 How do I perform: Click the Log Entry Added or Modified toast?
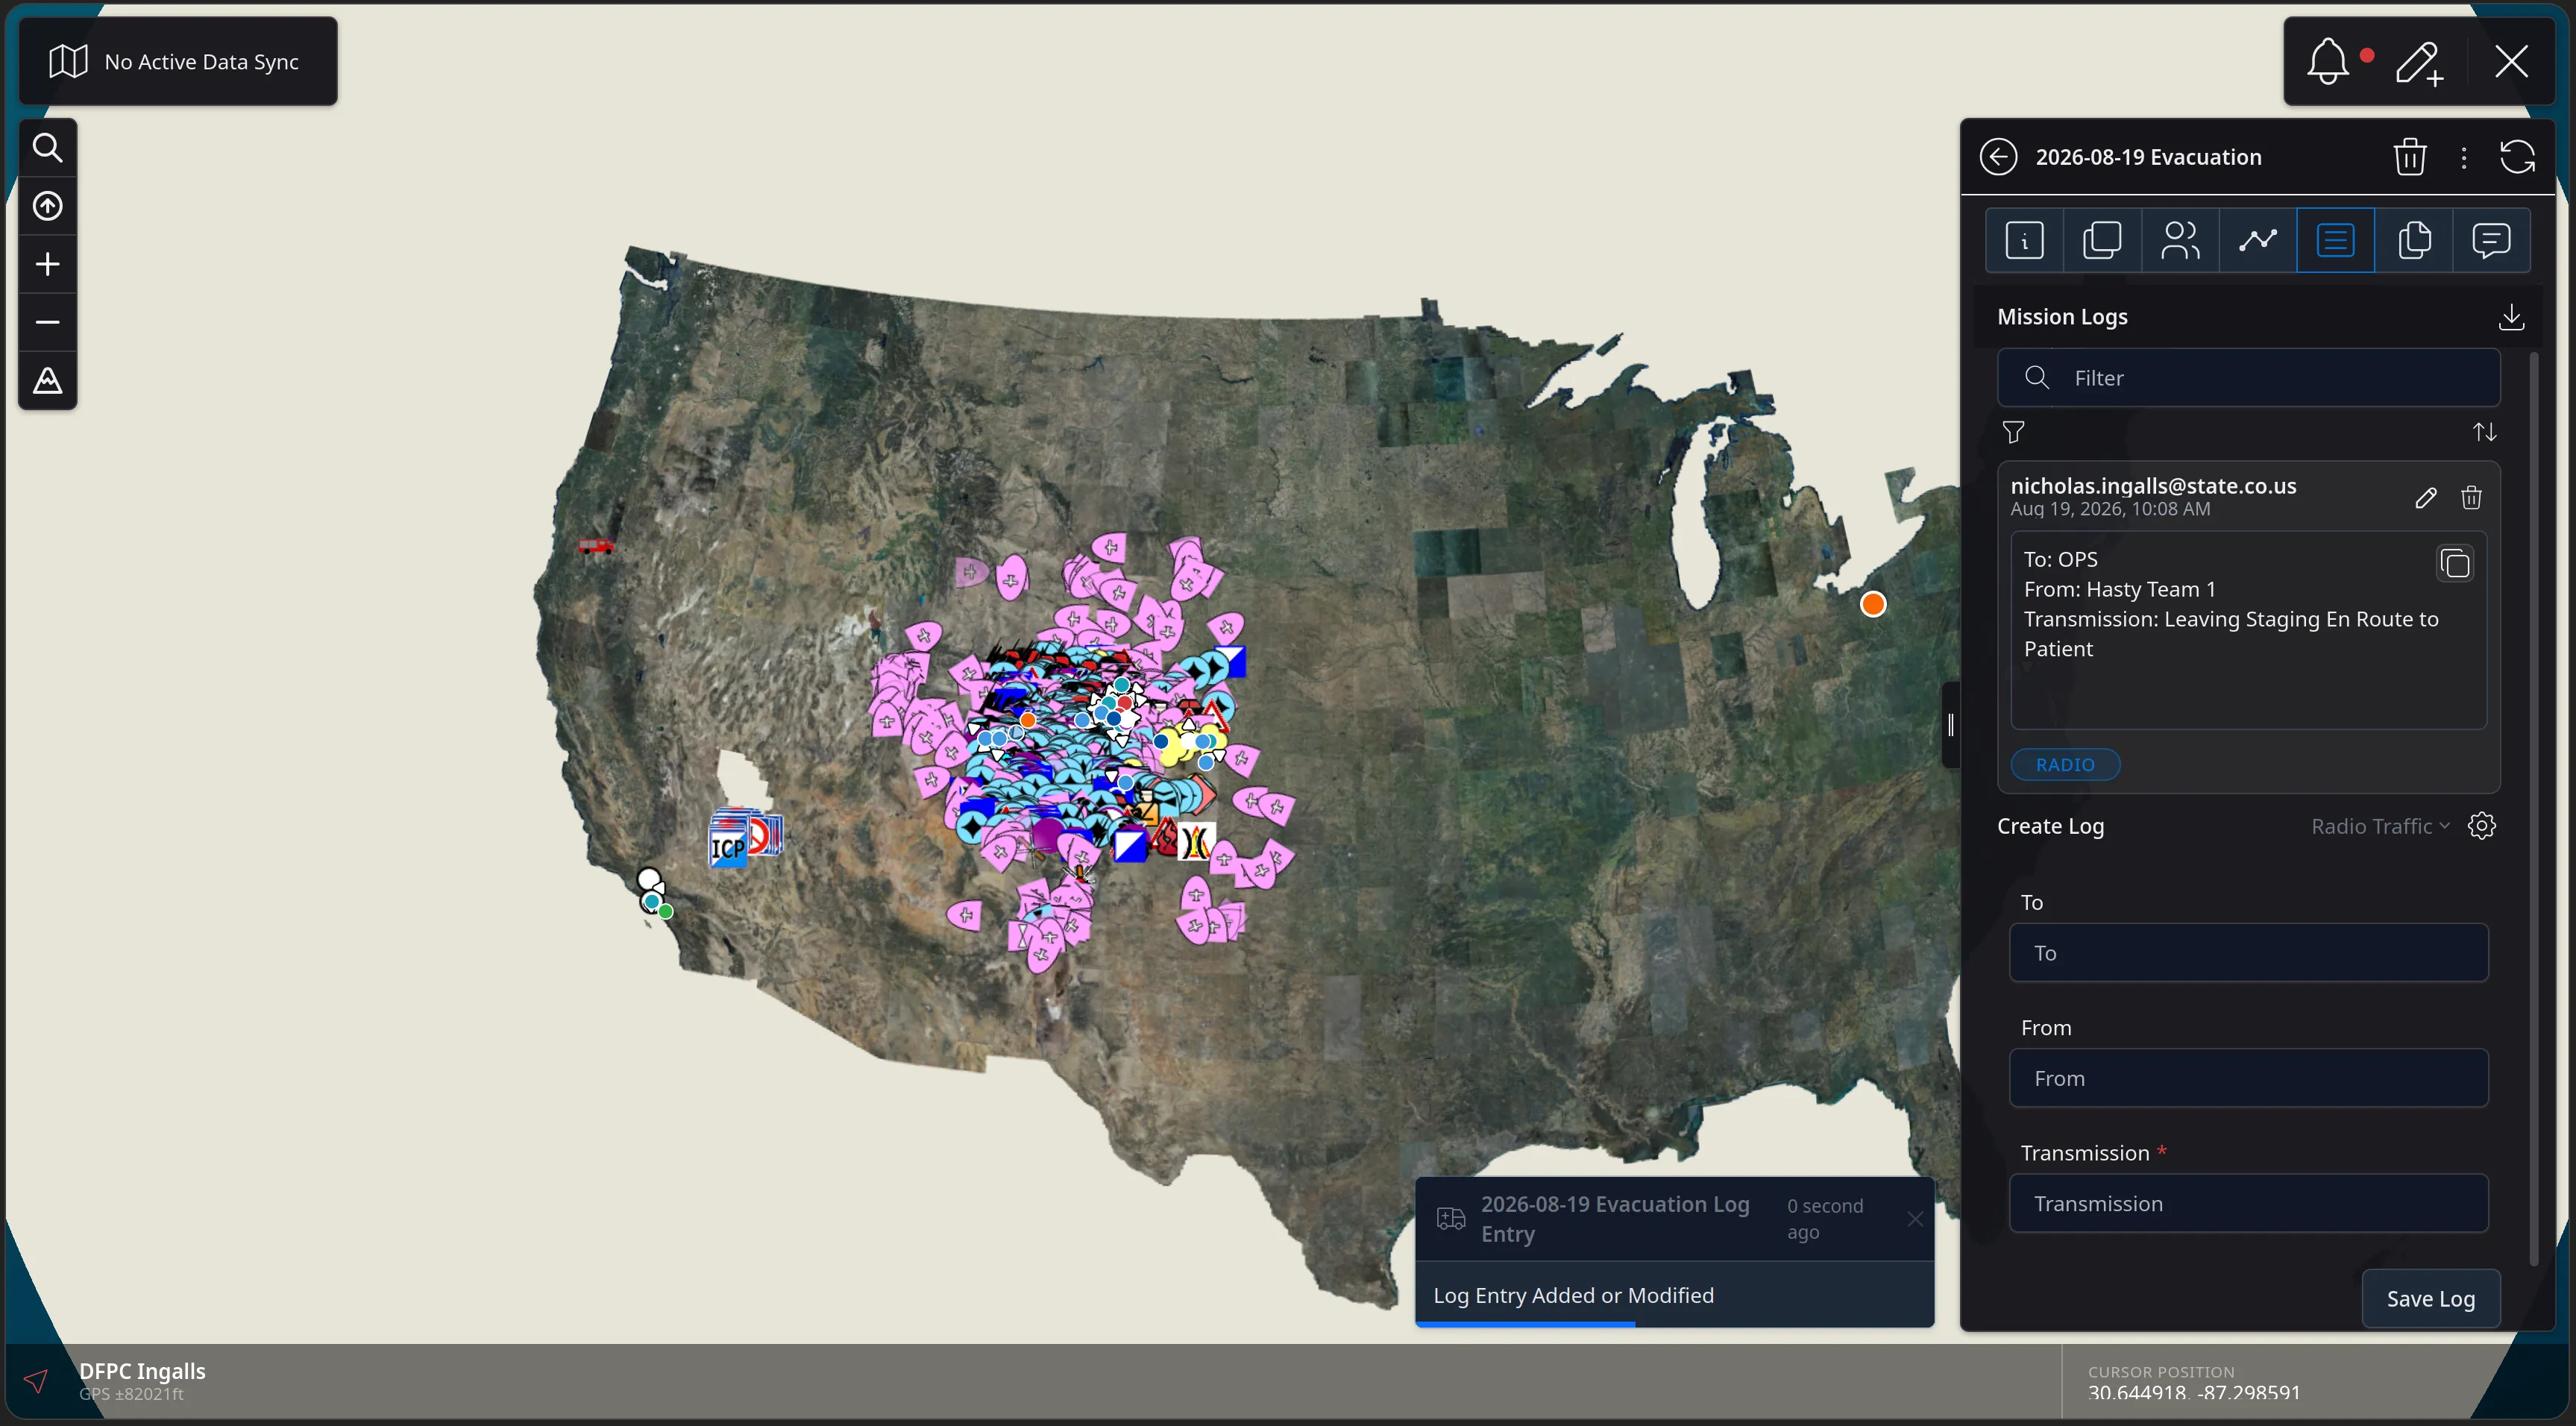point(1674,1295)
